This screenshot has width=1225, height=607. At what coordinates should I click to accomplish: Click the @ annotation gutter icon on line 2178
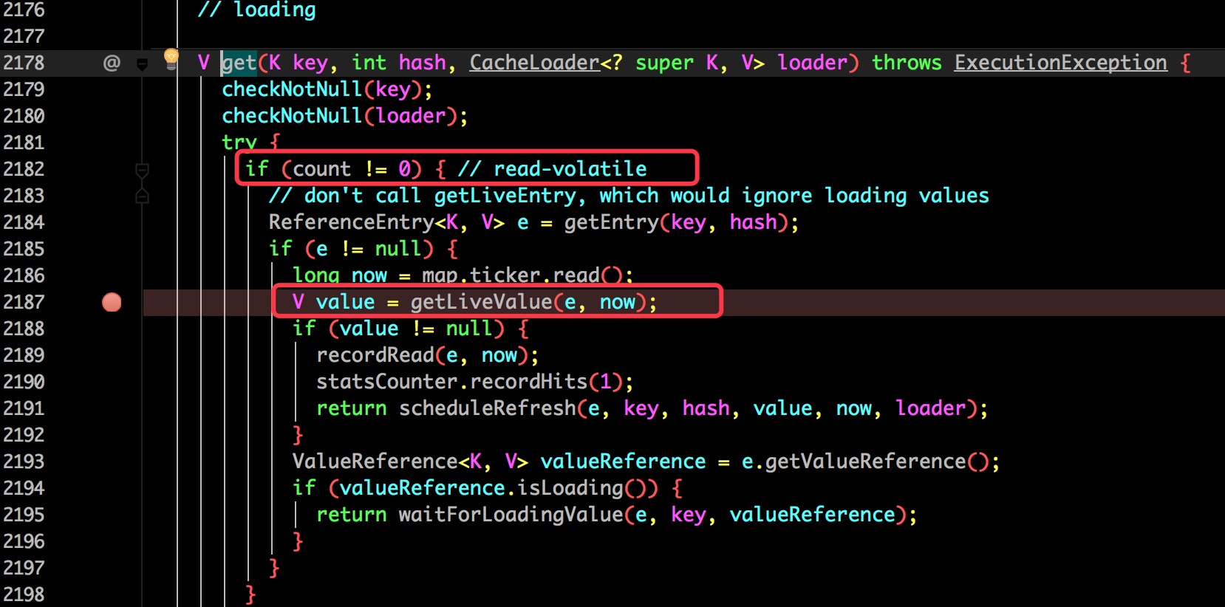[112, 64]
